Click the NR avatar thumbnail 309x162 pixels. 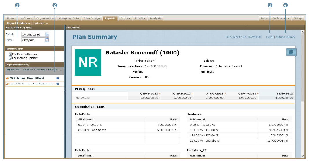click(88, 62)
